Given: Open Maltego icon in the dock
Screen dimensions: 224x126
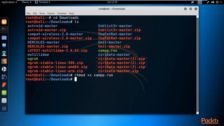Looking at the screenshot, I should click(4, 77).
